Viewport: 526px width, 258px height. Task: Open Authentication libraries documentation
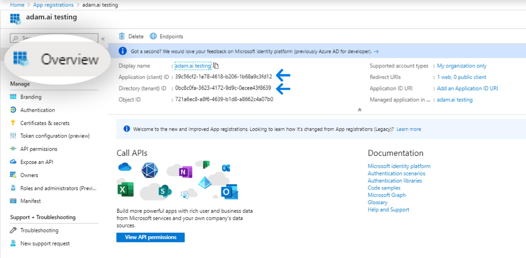point(394,181)
